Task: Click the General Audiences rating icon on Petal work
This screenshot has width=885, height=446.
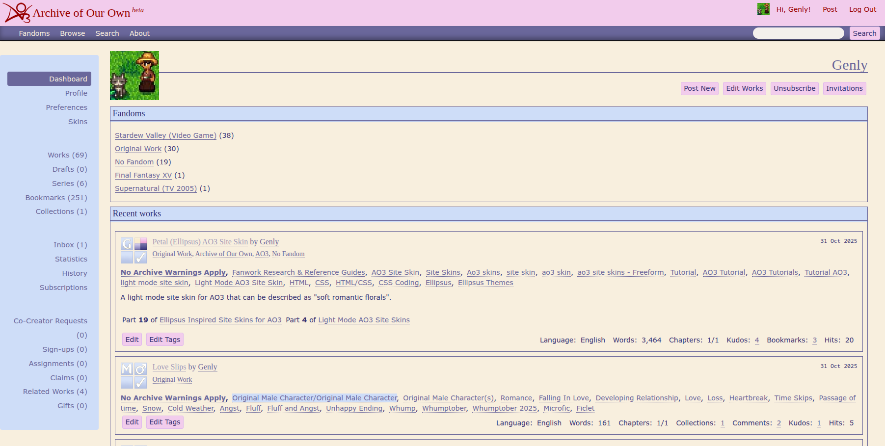Action: pos(127,244)
